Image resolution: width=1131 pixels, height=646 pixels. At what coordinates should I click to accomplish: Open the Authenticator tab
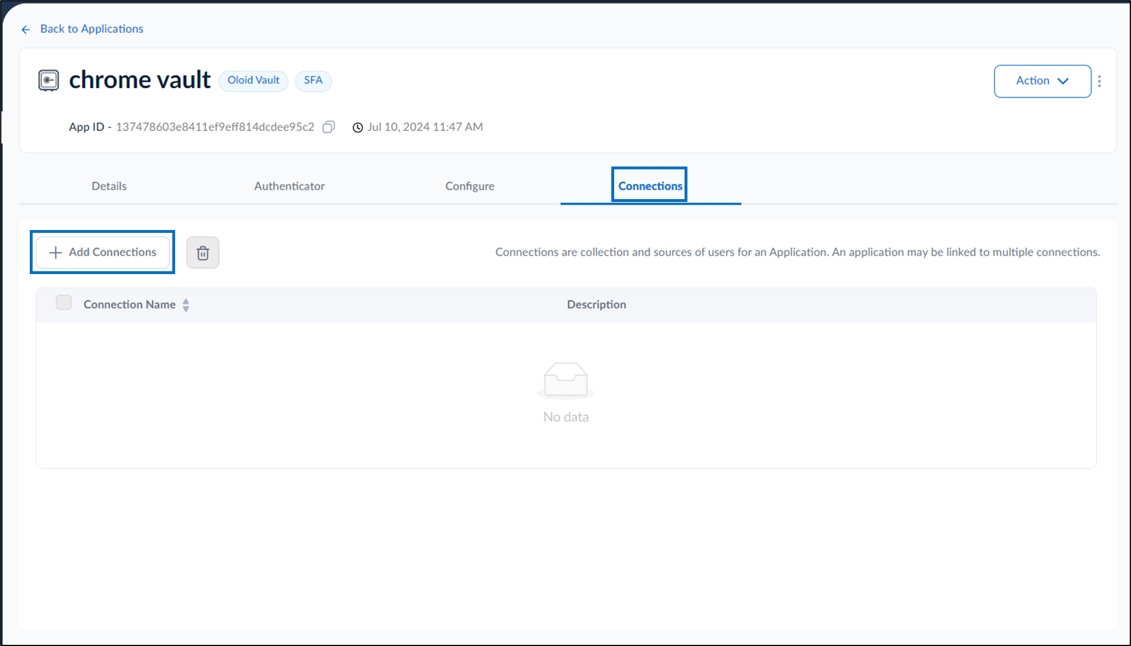(x=289, y=186)
